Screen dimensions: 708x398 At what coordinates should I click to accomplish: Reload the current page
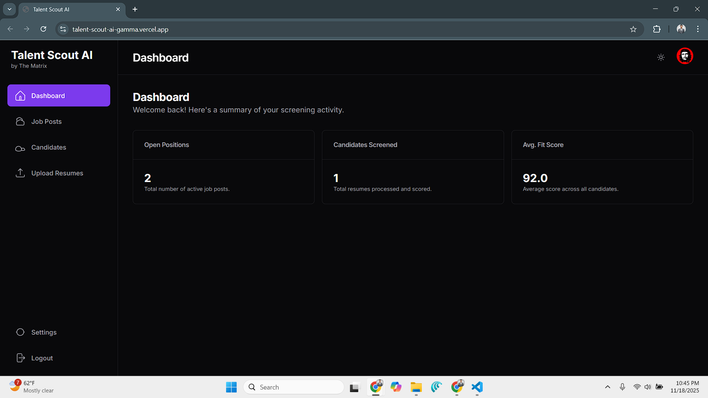[x=43, y=29]
